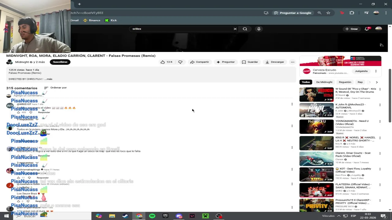The width and height of the screenshot is (392, 220).
Task: Click the Guardar save button
Action: tap(250, 62)
